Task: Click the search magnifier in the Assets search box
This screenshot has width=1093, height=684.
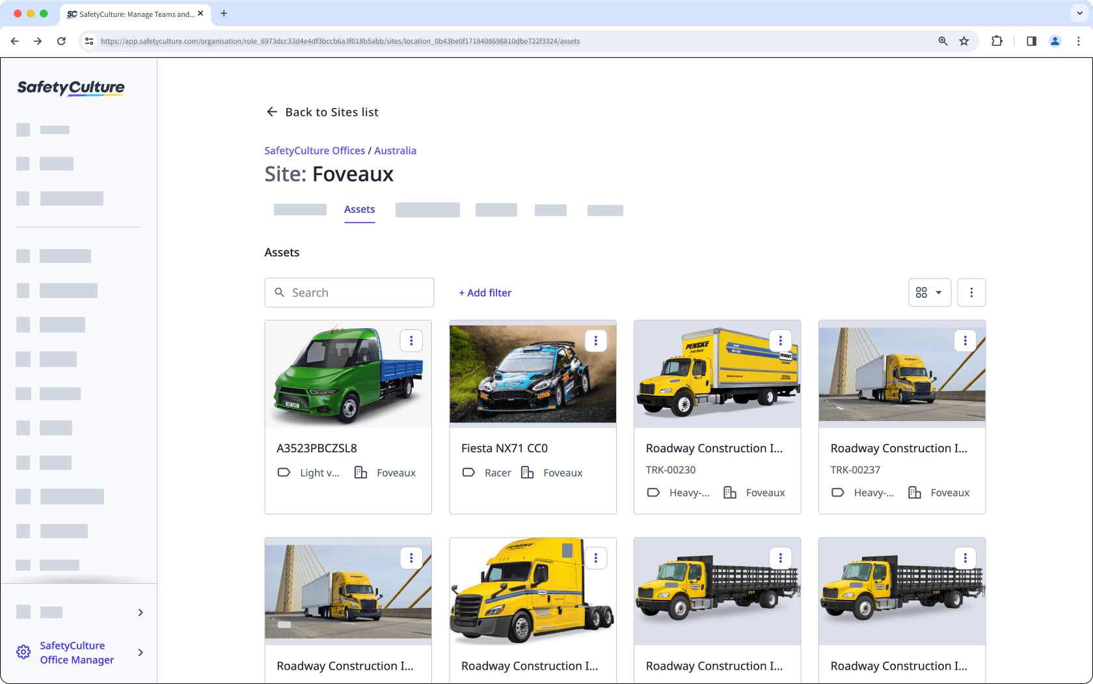Action: coord(280,292)
